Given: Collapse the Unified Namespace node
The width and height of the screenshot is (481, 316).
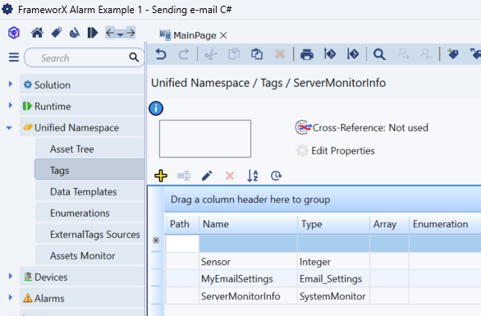Looking at the screenshot, I should coord(9,127).
